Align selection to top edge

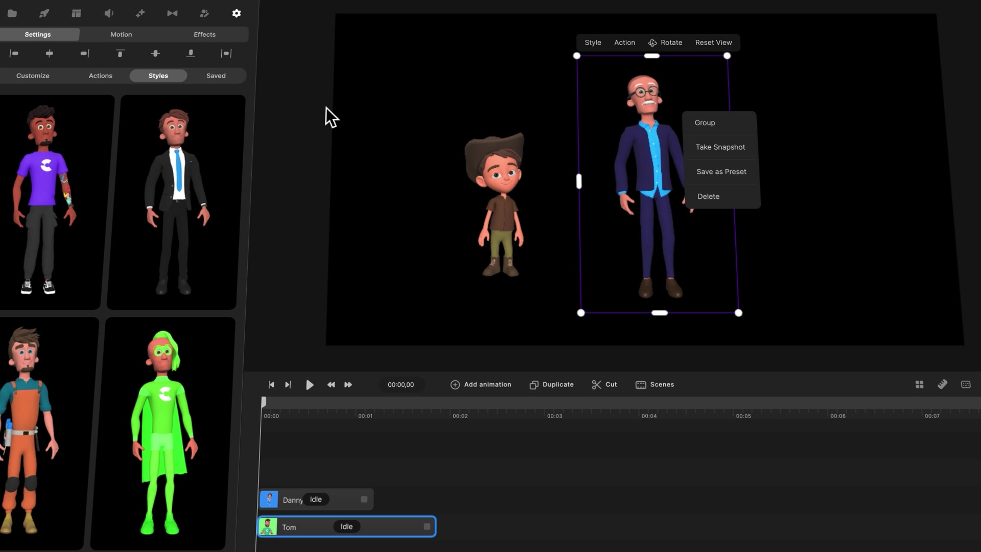coord(120,53)
